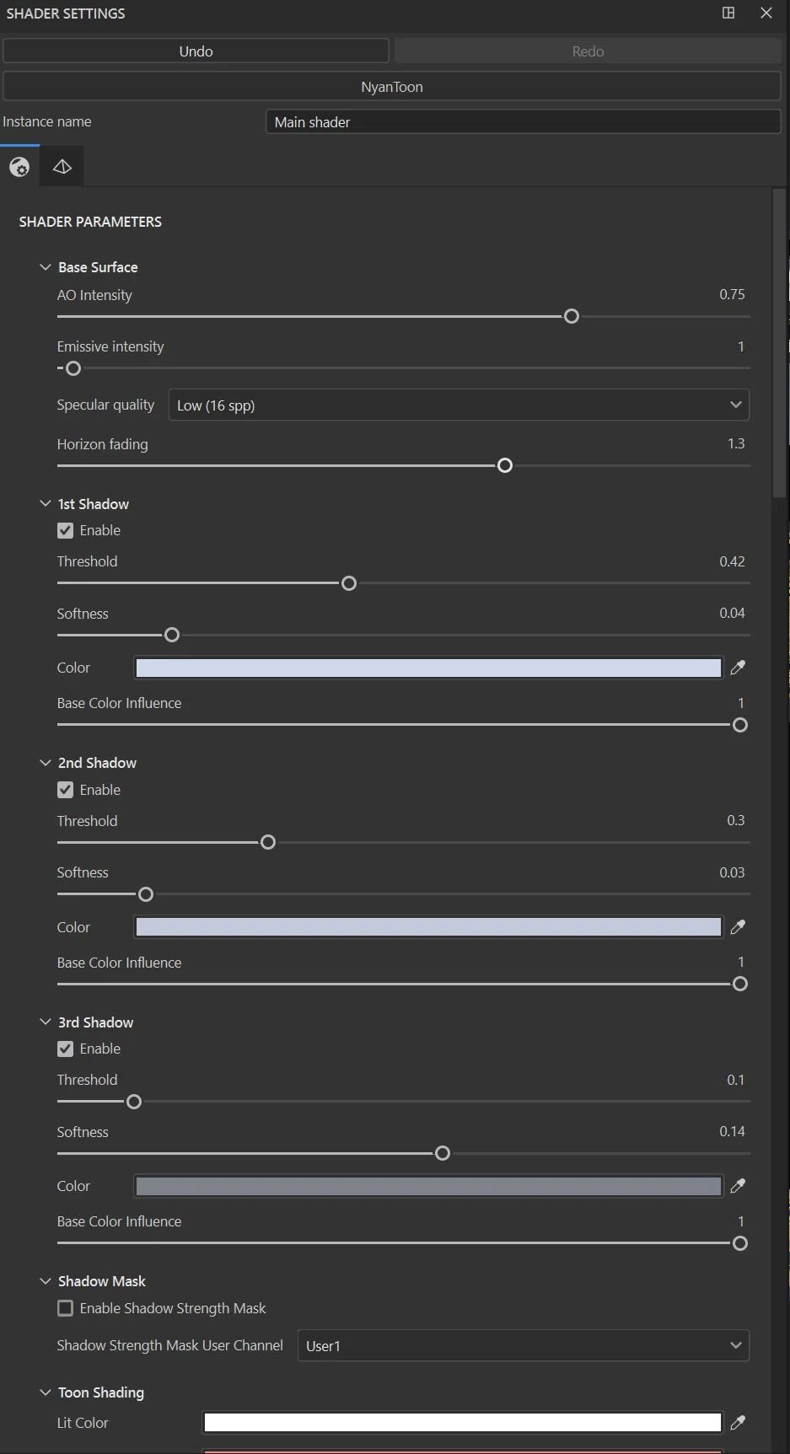
Task: Click the NyanToon shader button
Action: (392, 87)
